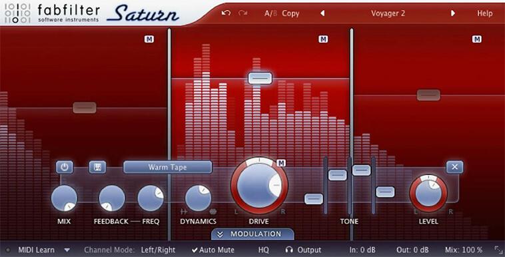Click the third Tone slider handle
Image resolution: width=505 pixels, height=257 pixels.
361,170
